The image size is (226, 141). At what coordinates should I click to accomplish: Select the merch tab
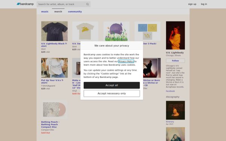coord(58,12)
